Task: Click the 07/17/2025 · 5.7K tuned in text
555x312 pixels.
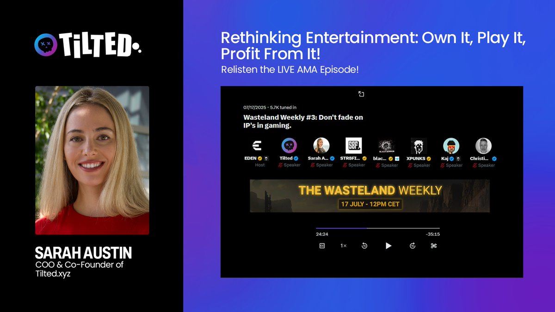Action: [x=270, y=108]
